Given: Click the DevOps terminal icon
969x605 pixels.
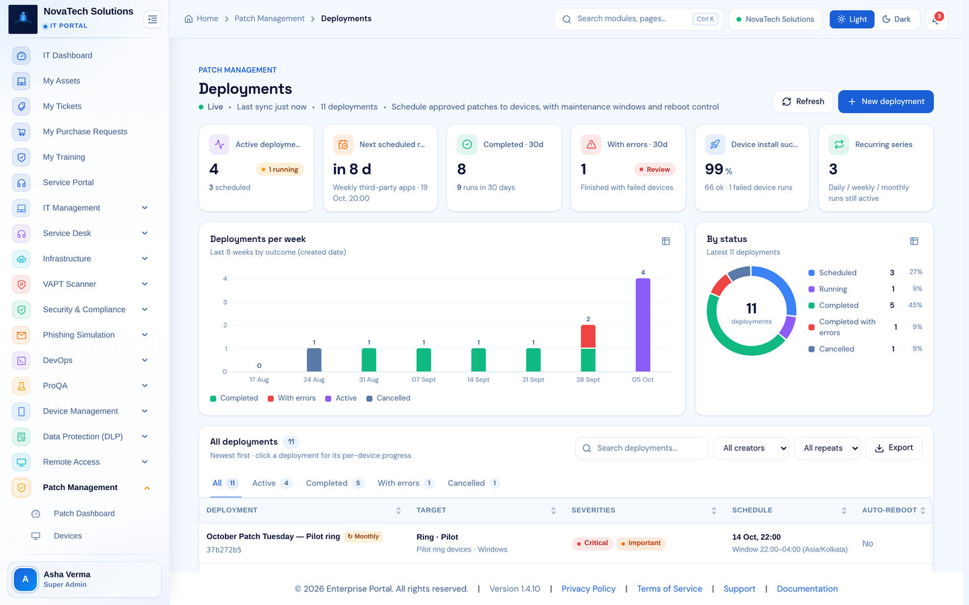Looking at the screenshot, I should [x=22, y=361].
